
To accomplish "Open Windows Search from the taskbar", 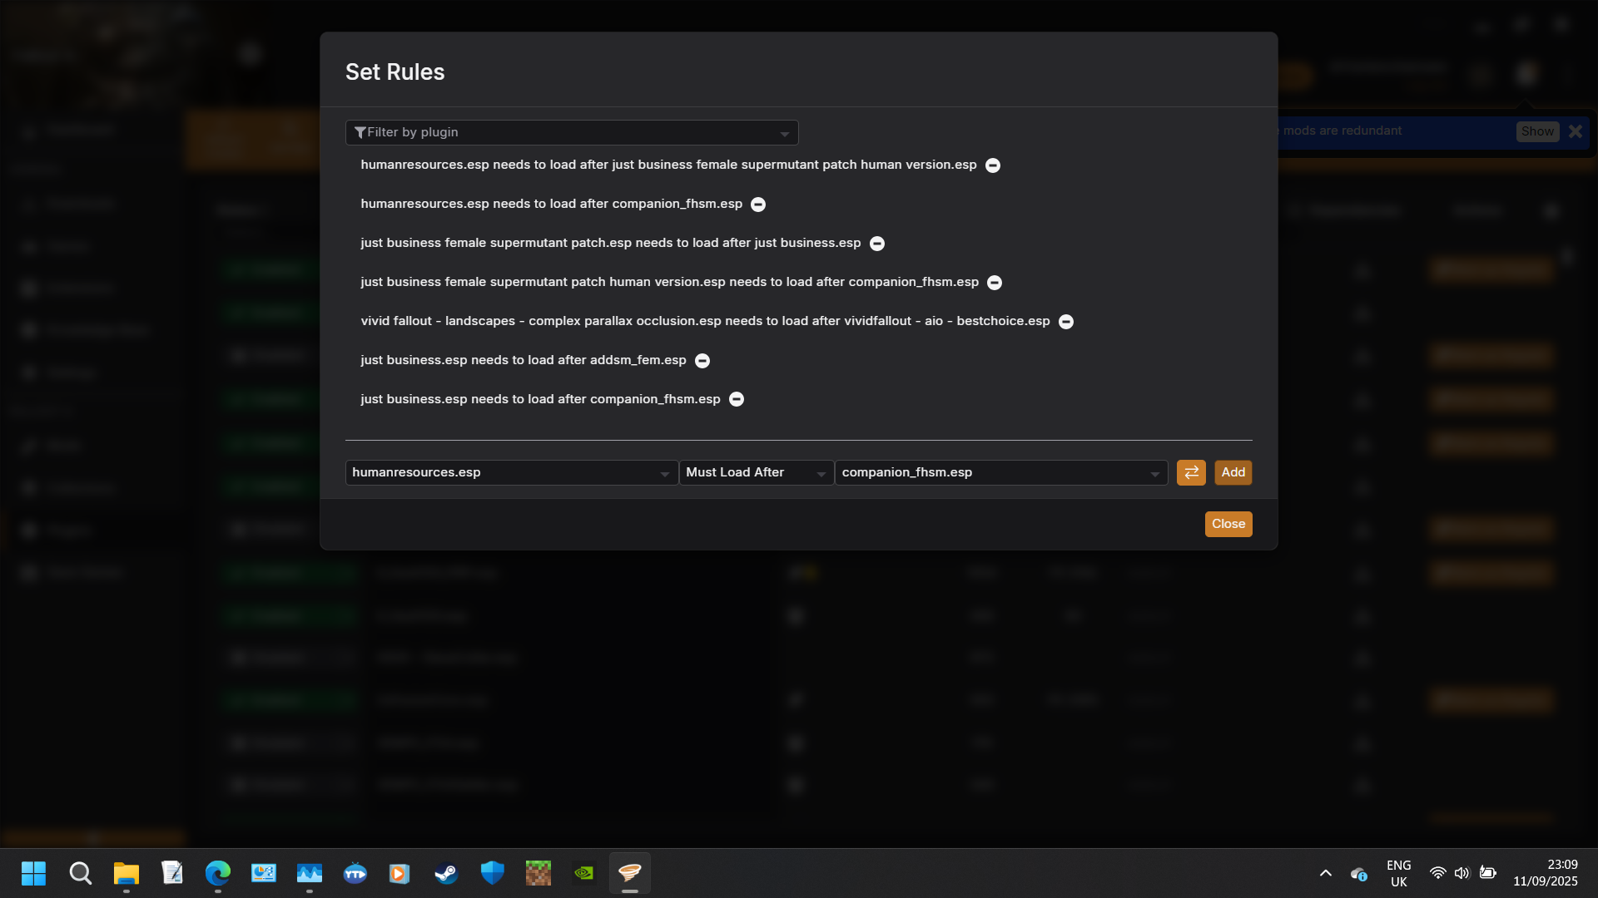I will point(81,873).
